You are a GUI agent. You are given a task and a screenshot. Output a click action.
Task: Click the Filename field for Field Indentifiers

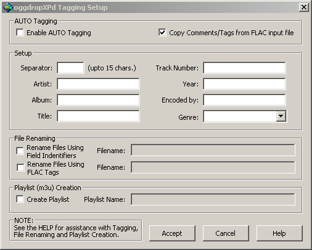(x=213, y=150)
